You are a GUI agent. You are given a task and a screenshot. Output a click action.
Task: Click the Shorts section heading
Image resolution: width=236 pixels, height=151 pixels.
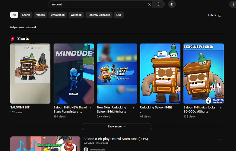click(x=23, y=39)
